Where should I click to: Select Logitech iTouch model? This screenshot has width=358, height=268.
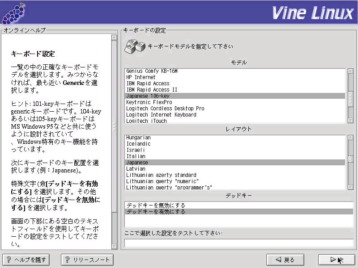[234, 121]
